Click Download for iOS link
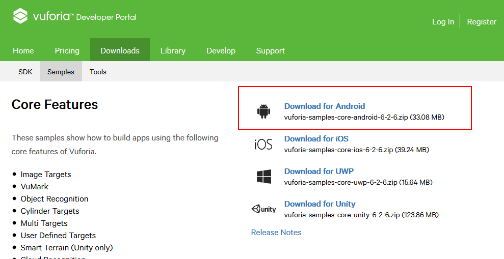504x259 pixels. pyautogui.click(x=316, y=138)
